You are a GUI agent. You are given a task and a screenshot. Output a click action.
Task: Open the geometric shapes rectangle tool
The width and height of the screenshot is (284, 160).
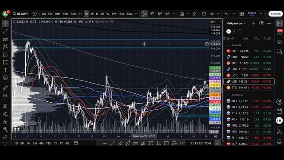click(5, 62)
